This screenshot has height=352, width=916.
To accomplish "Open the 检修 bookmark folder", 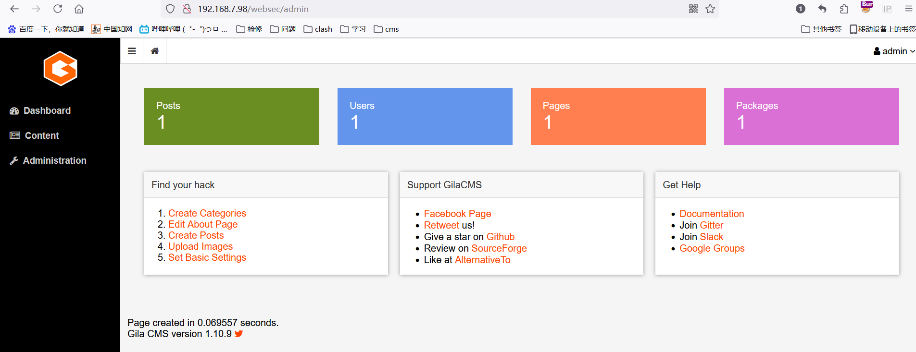I will [249, 29].
